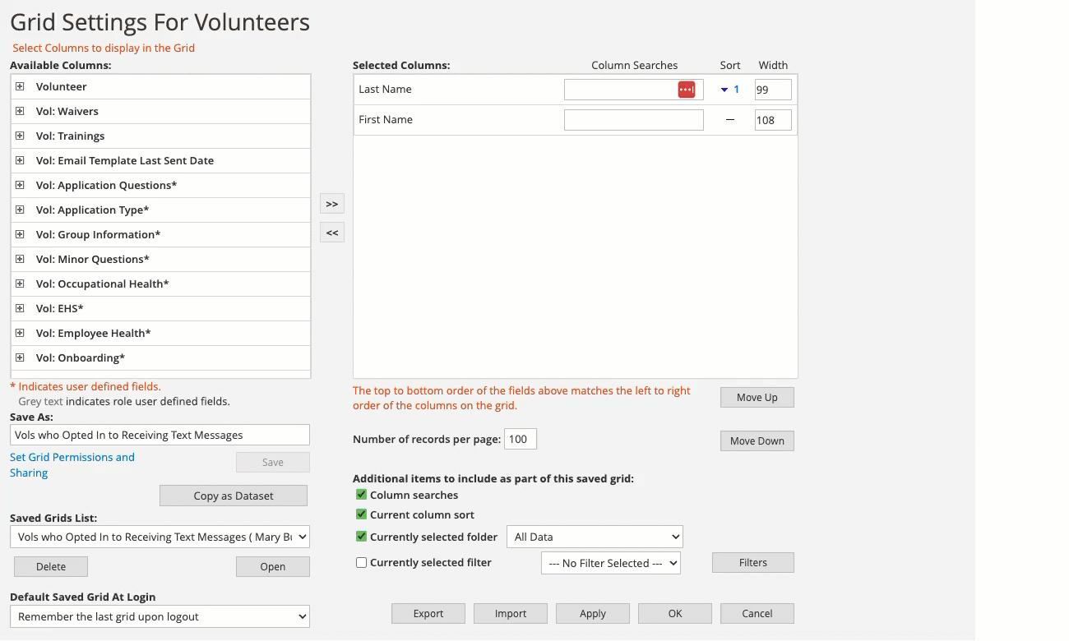Image resolution: width=1069 pixels, height=641 pixels.
Task: Expand Vol: Group Information group
Action: coord(20,234)
